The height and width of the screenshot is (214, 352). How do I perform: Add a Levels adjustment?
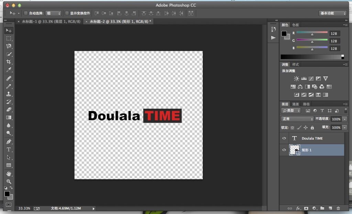tap(304, 78)
